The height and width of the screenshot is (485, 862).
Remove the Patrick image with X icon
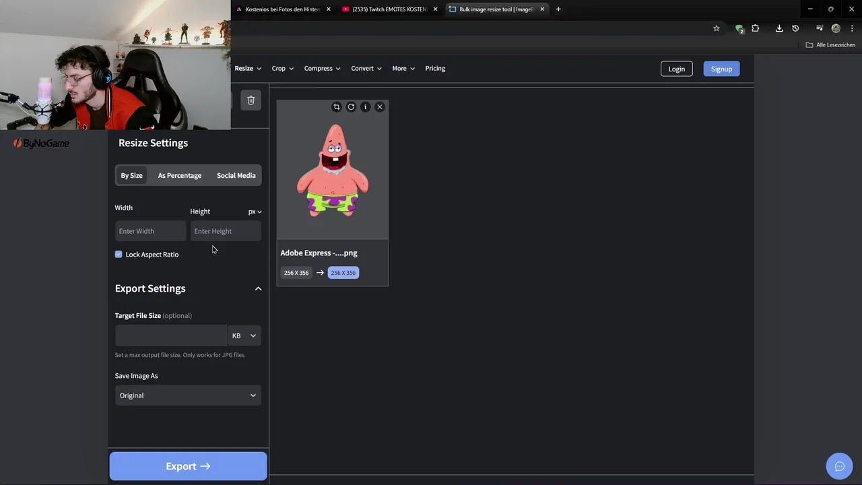click(x=380, y=107)
